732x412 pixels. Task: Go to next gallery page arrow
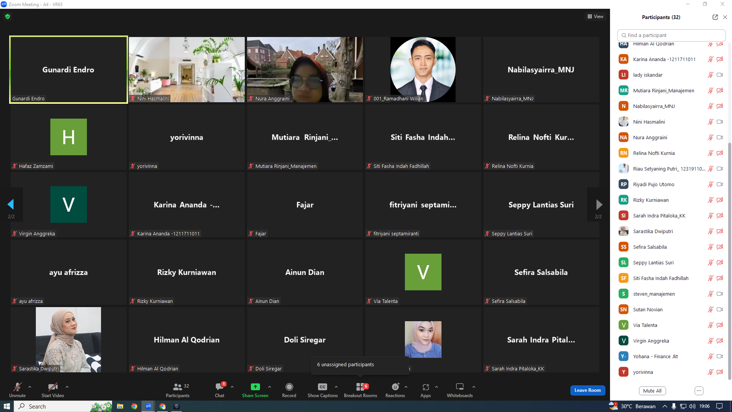click(x=599, y=204)
